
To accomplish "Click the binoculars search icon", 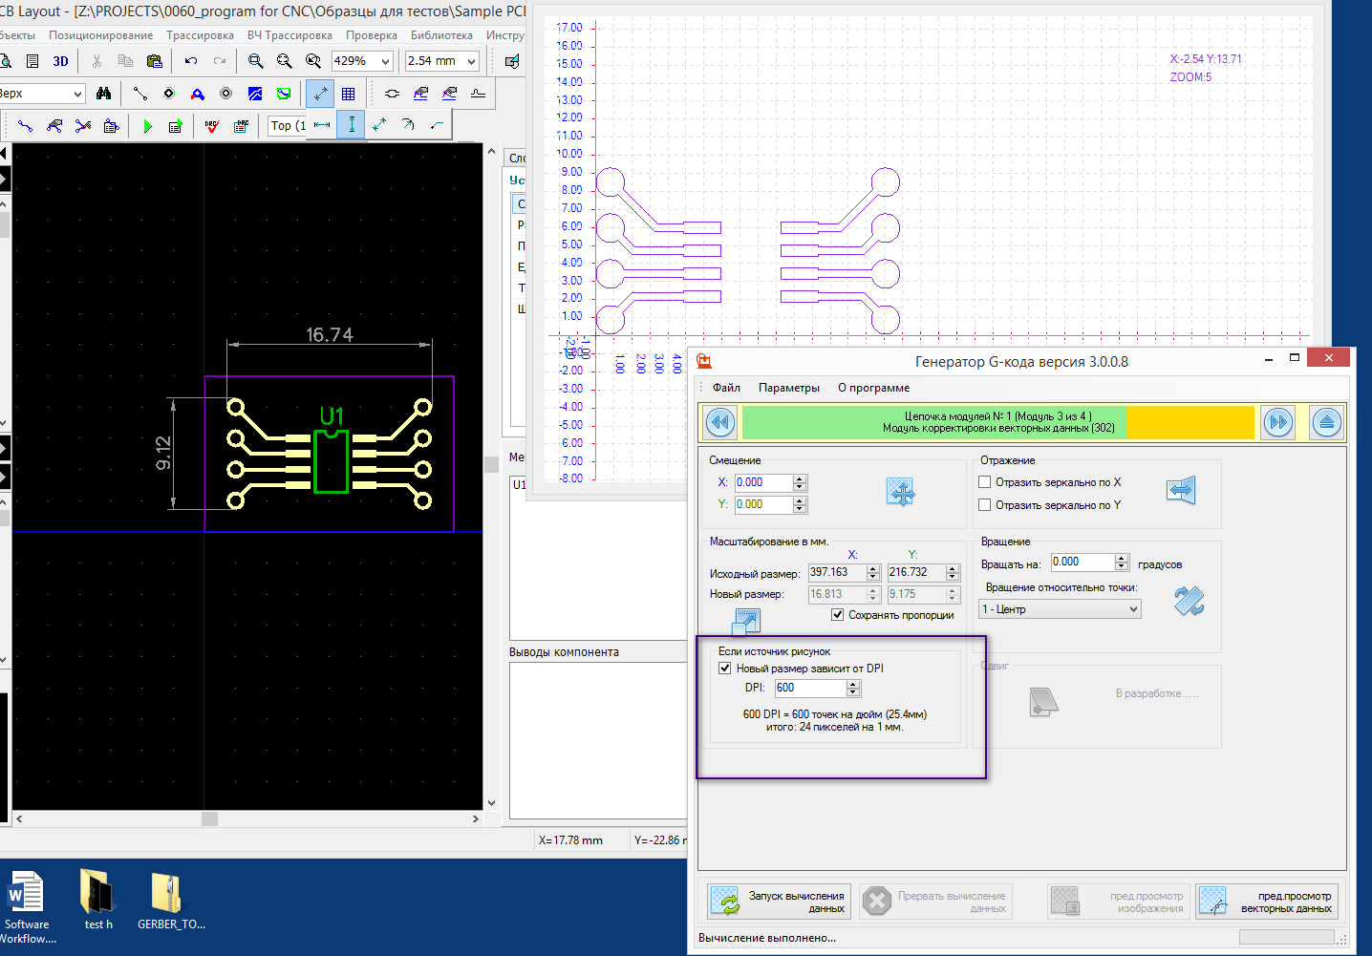I will (x=104, y=94).
